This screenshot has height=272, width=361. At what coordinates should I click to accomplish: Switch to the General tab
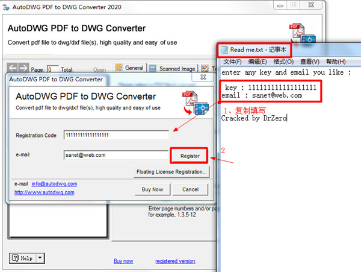point(130,68)
